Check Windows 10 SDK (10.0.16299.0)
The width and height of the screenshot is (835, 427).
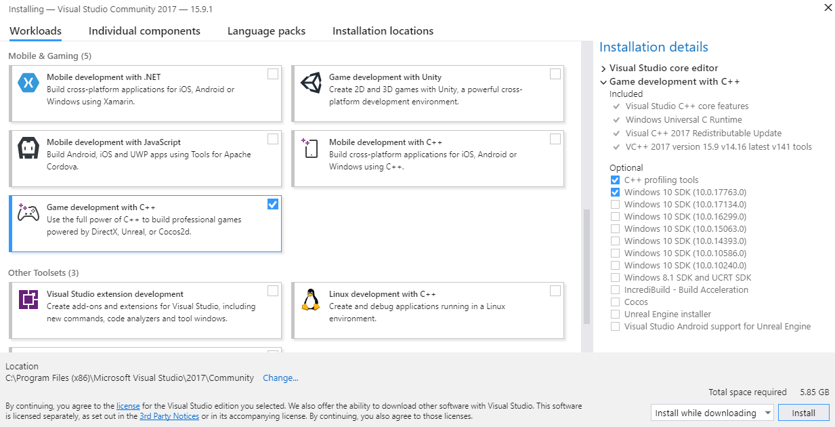[x=615, y=217]
